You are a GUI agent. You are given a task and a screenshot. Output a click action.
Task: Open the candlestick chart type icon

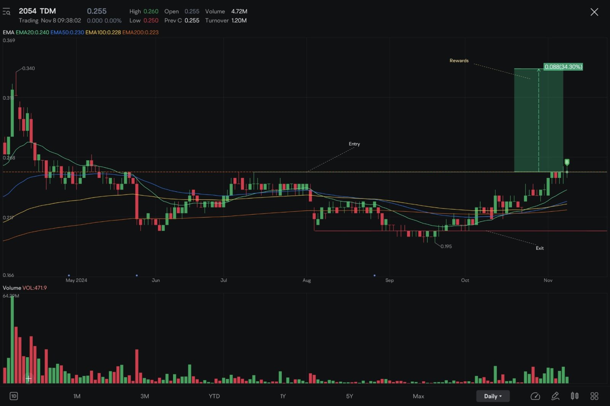click(575, 396)
